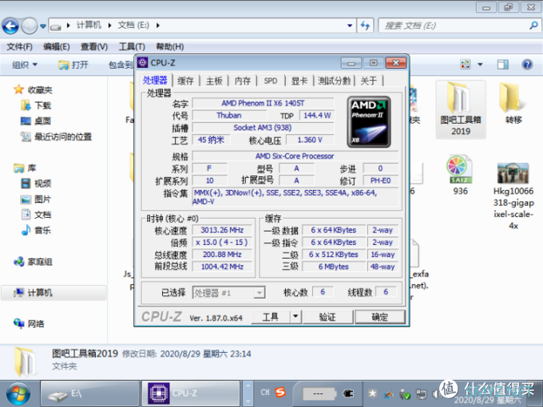Image resolution: width=543 pixels, height=407 pixels.
Task: Open the 图片 library
Action: (36, 200)
